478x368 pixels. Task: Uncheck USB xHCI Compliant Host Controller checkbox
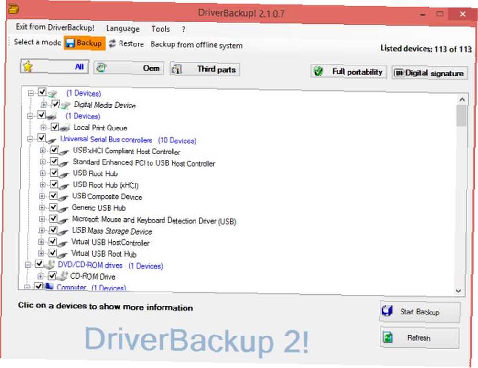click(54, 150)
